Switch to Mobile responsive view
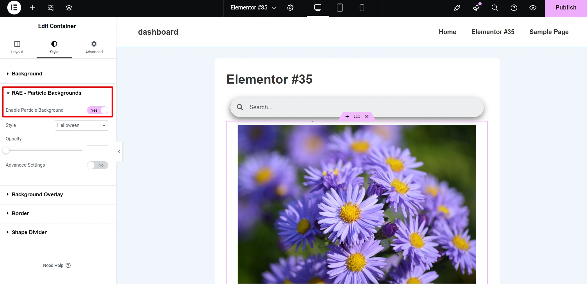 (362, 8)
